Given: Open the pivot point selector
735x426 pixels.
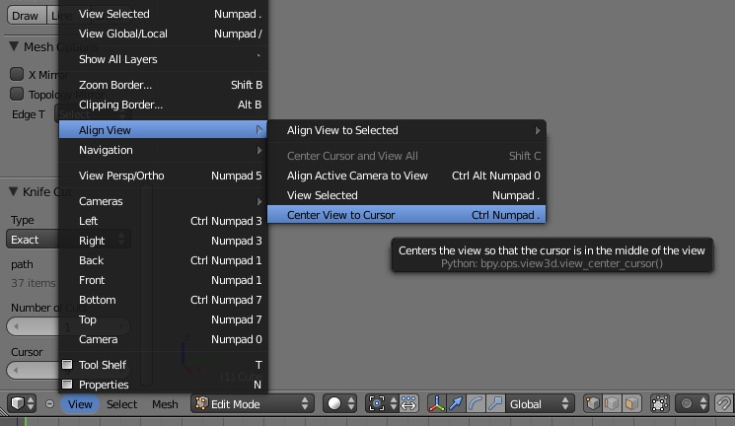Looking at the screenshot, I should pos(382,403).
